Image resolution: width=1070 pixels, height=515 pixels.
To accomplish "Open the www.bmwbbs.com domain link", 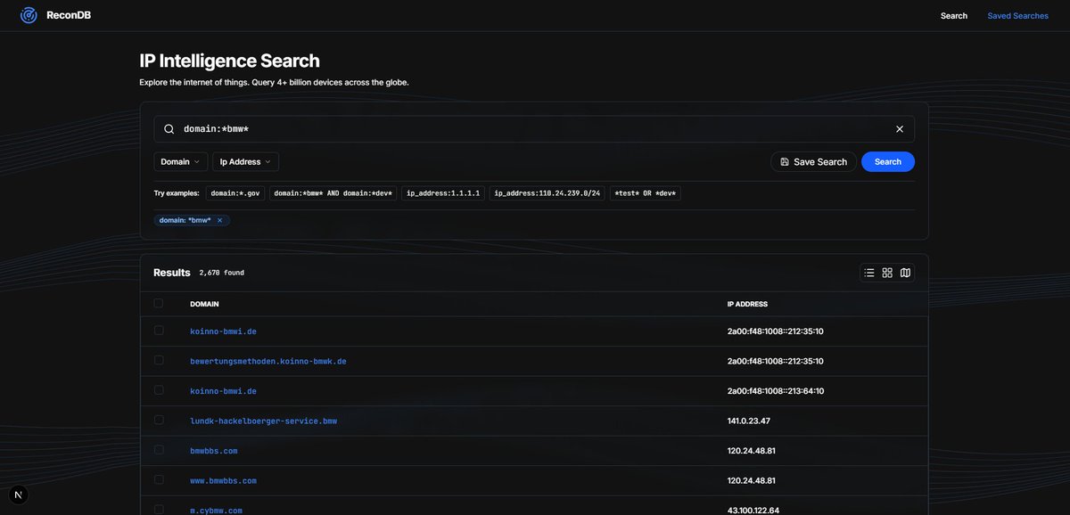I will click(x=223, y=480).
